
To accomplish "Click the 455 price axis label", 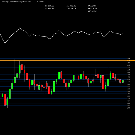I will tap(129, 79).
